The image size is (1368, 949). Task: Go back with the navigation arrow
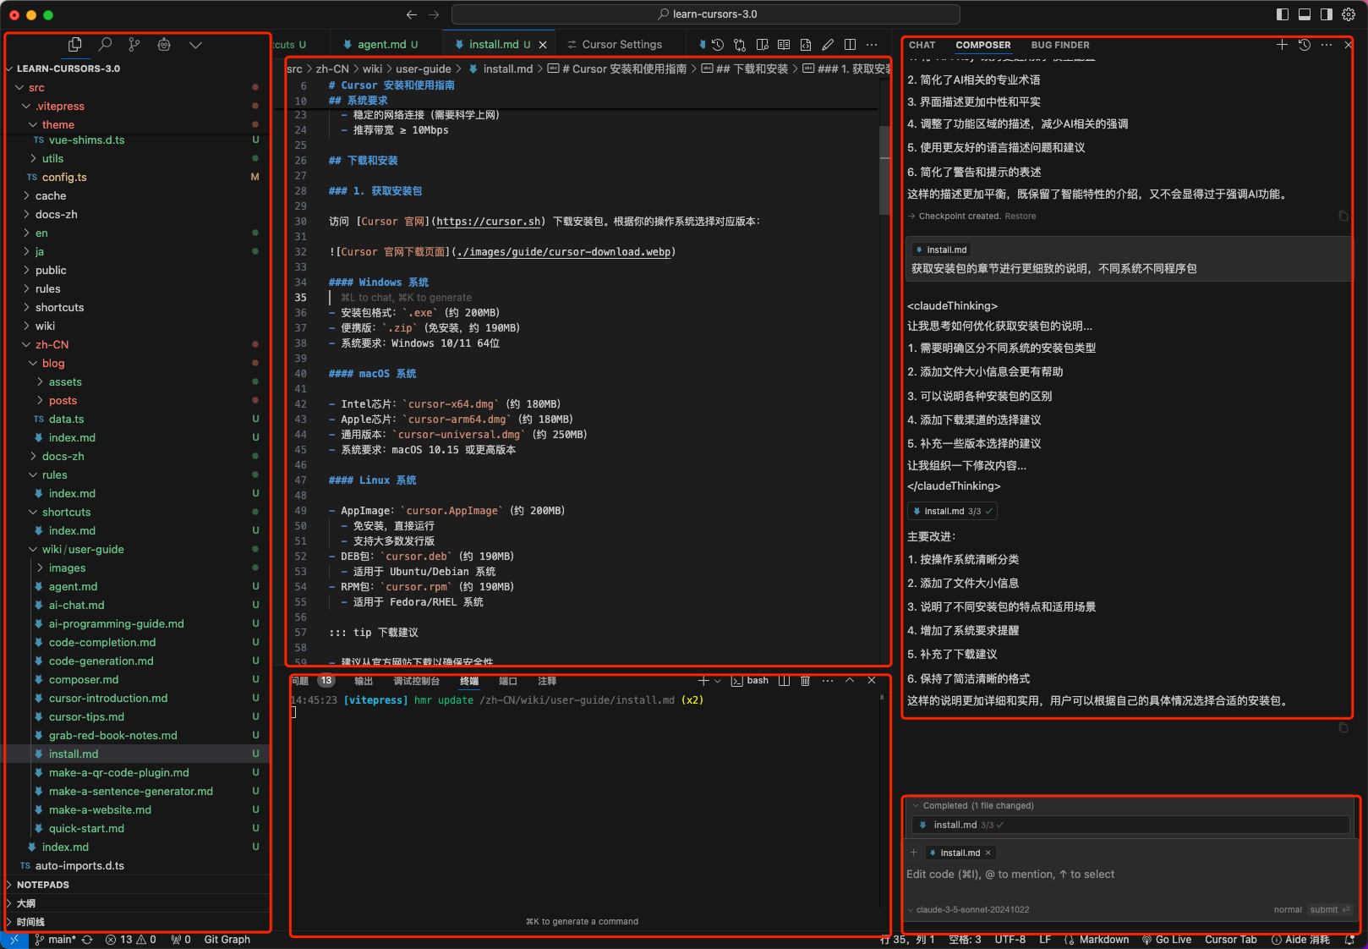click(412, 14)
